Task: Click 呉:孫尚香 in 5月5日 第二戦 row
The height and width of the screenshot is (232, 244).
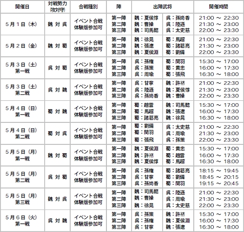Action: point(146,184)
